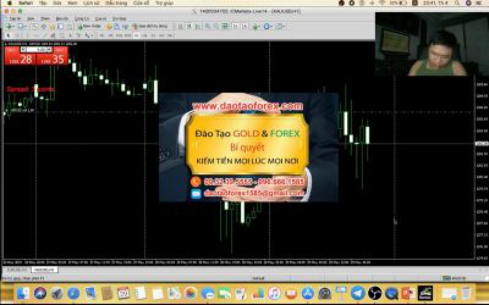The width and height of the screenshot is (489, 305).
Task: Zoom out the chart using the magnifier icon
Action: click(216, 26)
